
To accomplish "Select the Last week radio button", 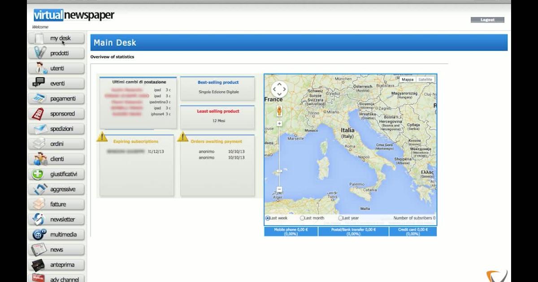I will tap(268, 218).
